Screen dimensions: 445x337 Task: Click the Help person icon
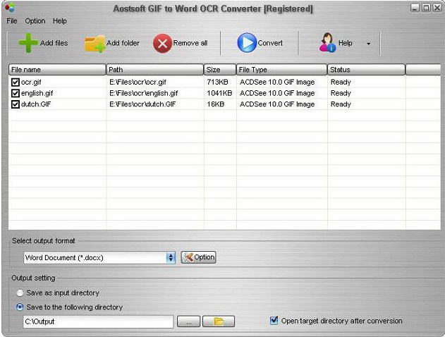(327, 42)
